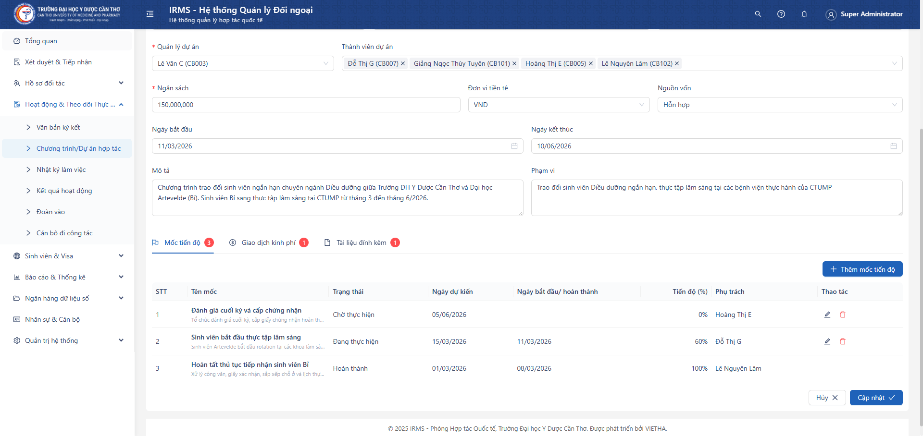Remove Lê Nguyên Lâm member tag

click(677, 63)
